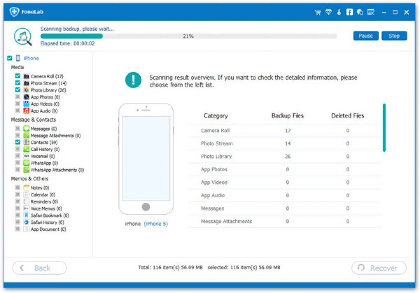Select Reminders (0) in sidebar
Screen dimensions: 420x293
point(44,202)
